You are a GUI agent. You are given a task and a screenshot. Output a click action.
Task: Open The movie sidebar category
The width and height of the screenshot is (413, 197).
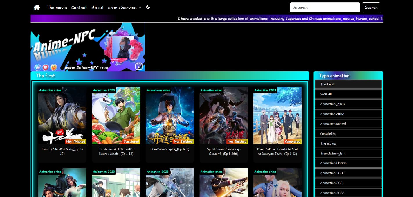348,143
